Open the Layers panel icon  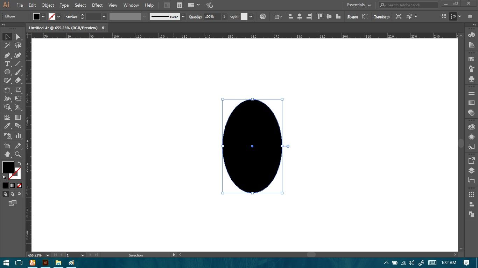(471, 171)
